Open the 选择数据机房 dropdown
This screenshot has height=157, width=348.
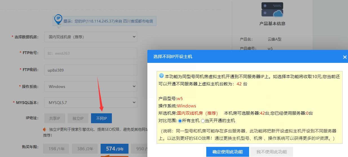click(x=90, y=37)
